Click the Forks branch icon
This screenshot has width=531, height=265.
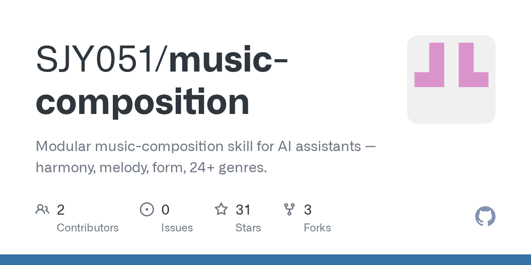click(x=289, y=209)
